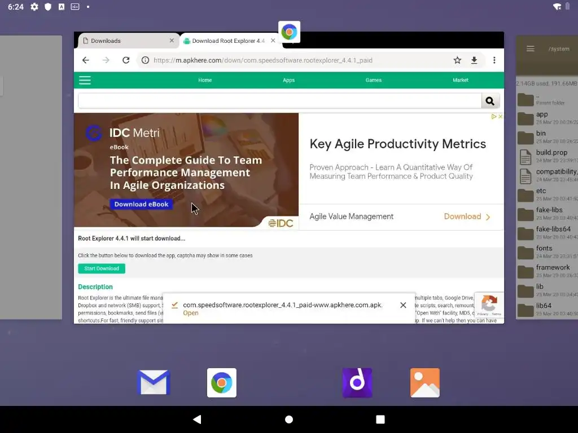Tap Android back navigation button
Viewport: 578px width, 433px height.
[x=198, y=419]
